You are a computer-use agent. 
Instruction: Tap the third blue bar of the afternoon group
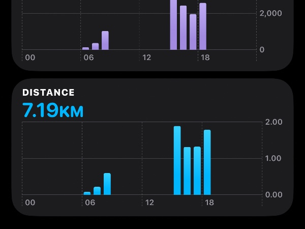tap(197, 170)
